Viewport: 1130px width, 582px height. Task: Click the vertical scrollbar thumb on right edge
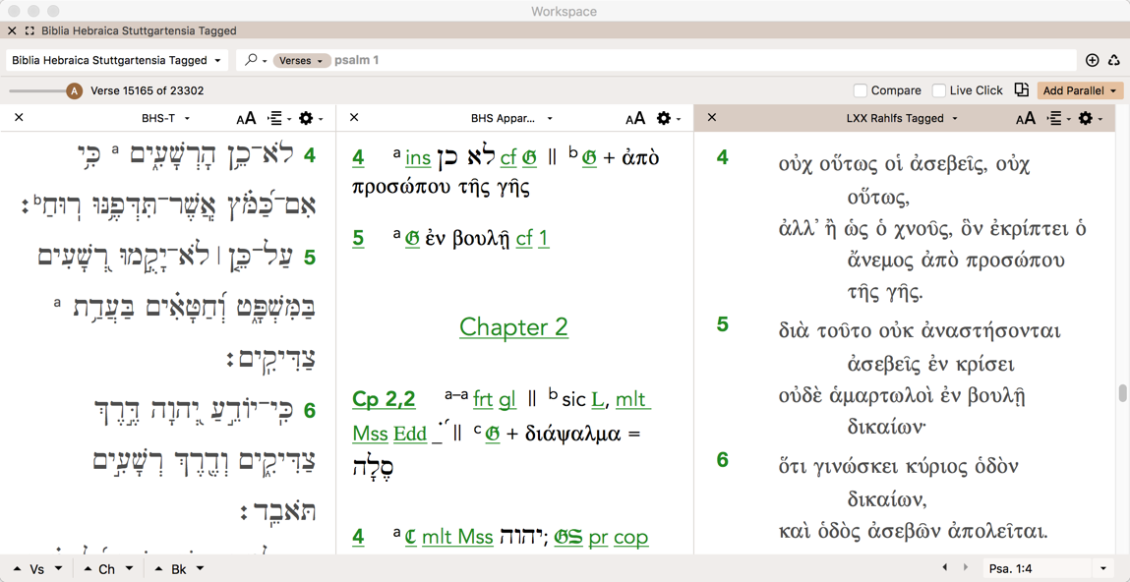tap(1122, 394)
